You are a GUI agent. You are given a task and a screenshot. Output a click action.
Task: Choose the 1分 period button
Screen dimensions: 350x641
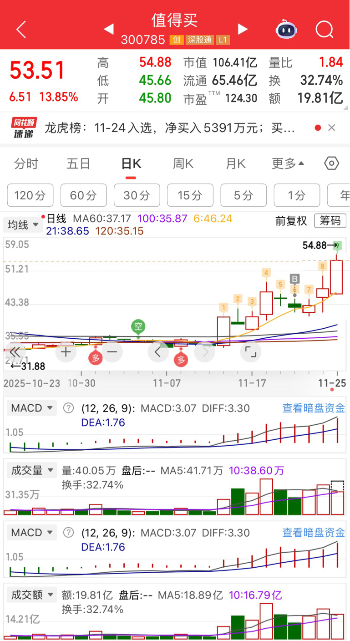tap(297, 195)
